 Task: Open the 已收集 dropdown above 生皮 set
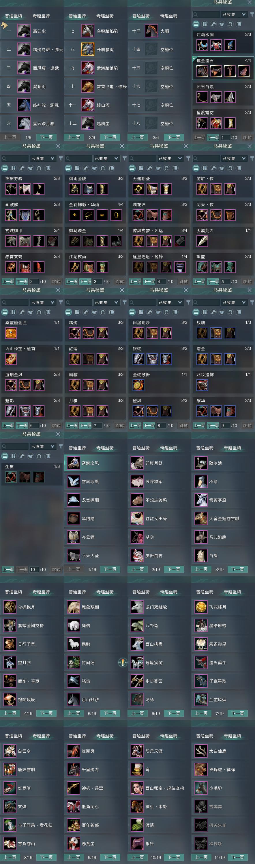43,446
